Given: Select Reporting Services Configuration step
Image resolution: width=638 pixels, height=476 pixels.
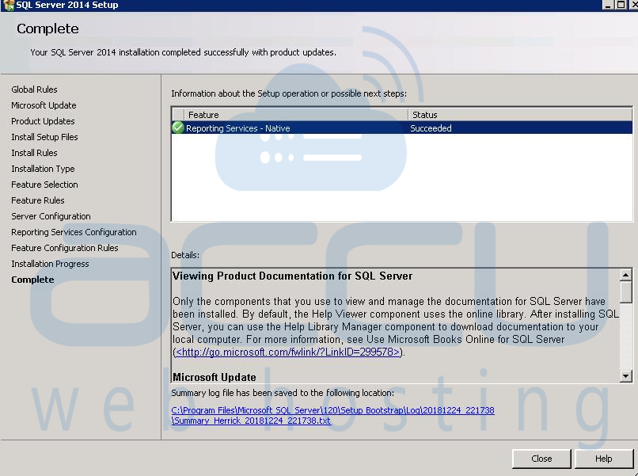Looking at the screenshot, I should tap(74, 232).
